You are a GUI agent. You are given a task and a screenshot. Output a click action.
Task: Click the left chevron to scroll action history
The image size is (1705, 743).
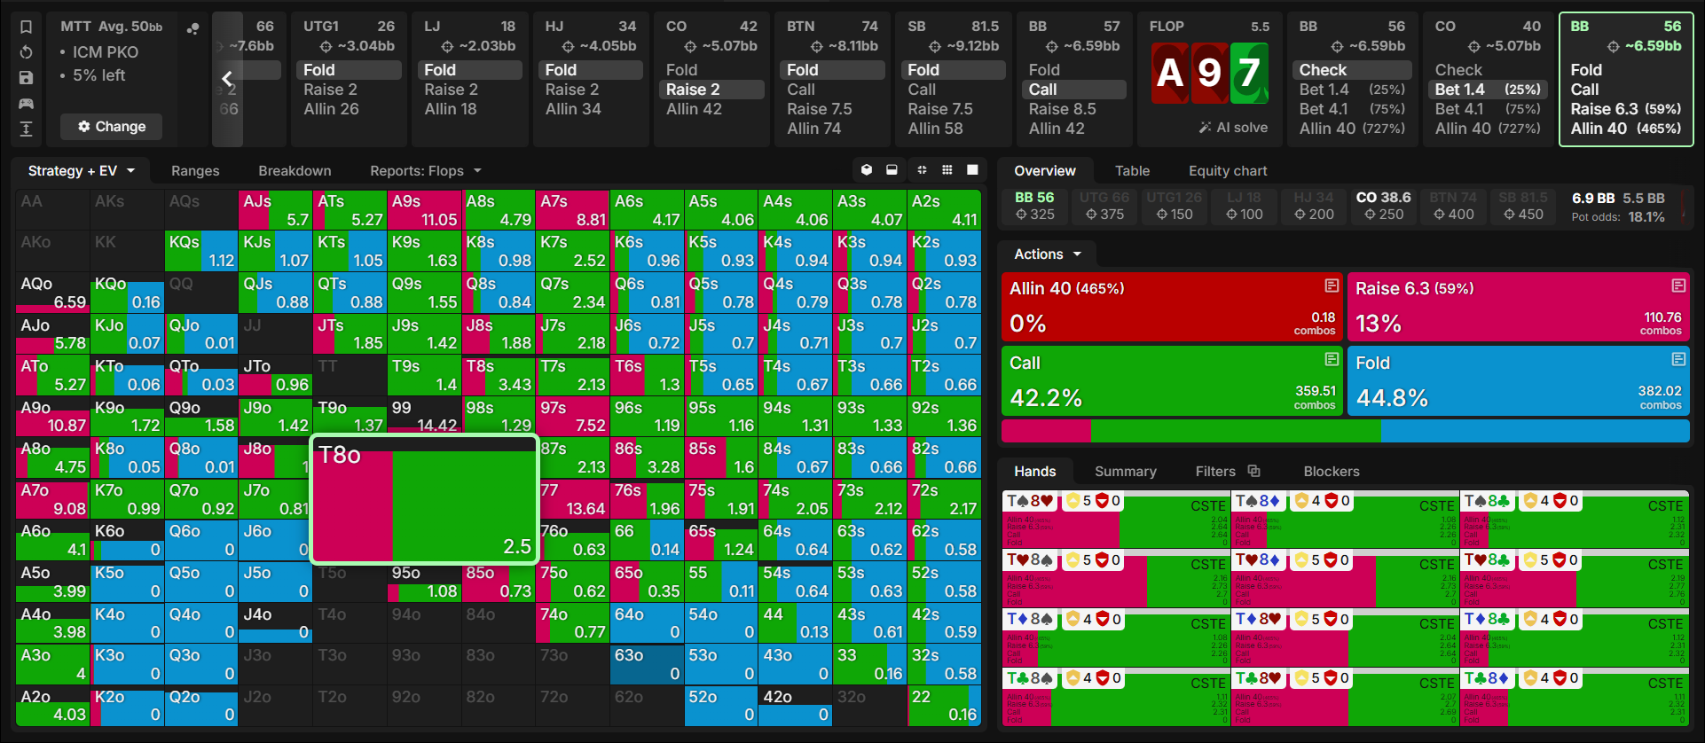pyautogui.click(x=227, y=79)
